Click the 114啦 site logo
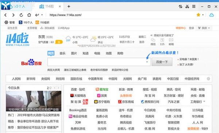 click(x=18, y=39)
